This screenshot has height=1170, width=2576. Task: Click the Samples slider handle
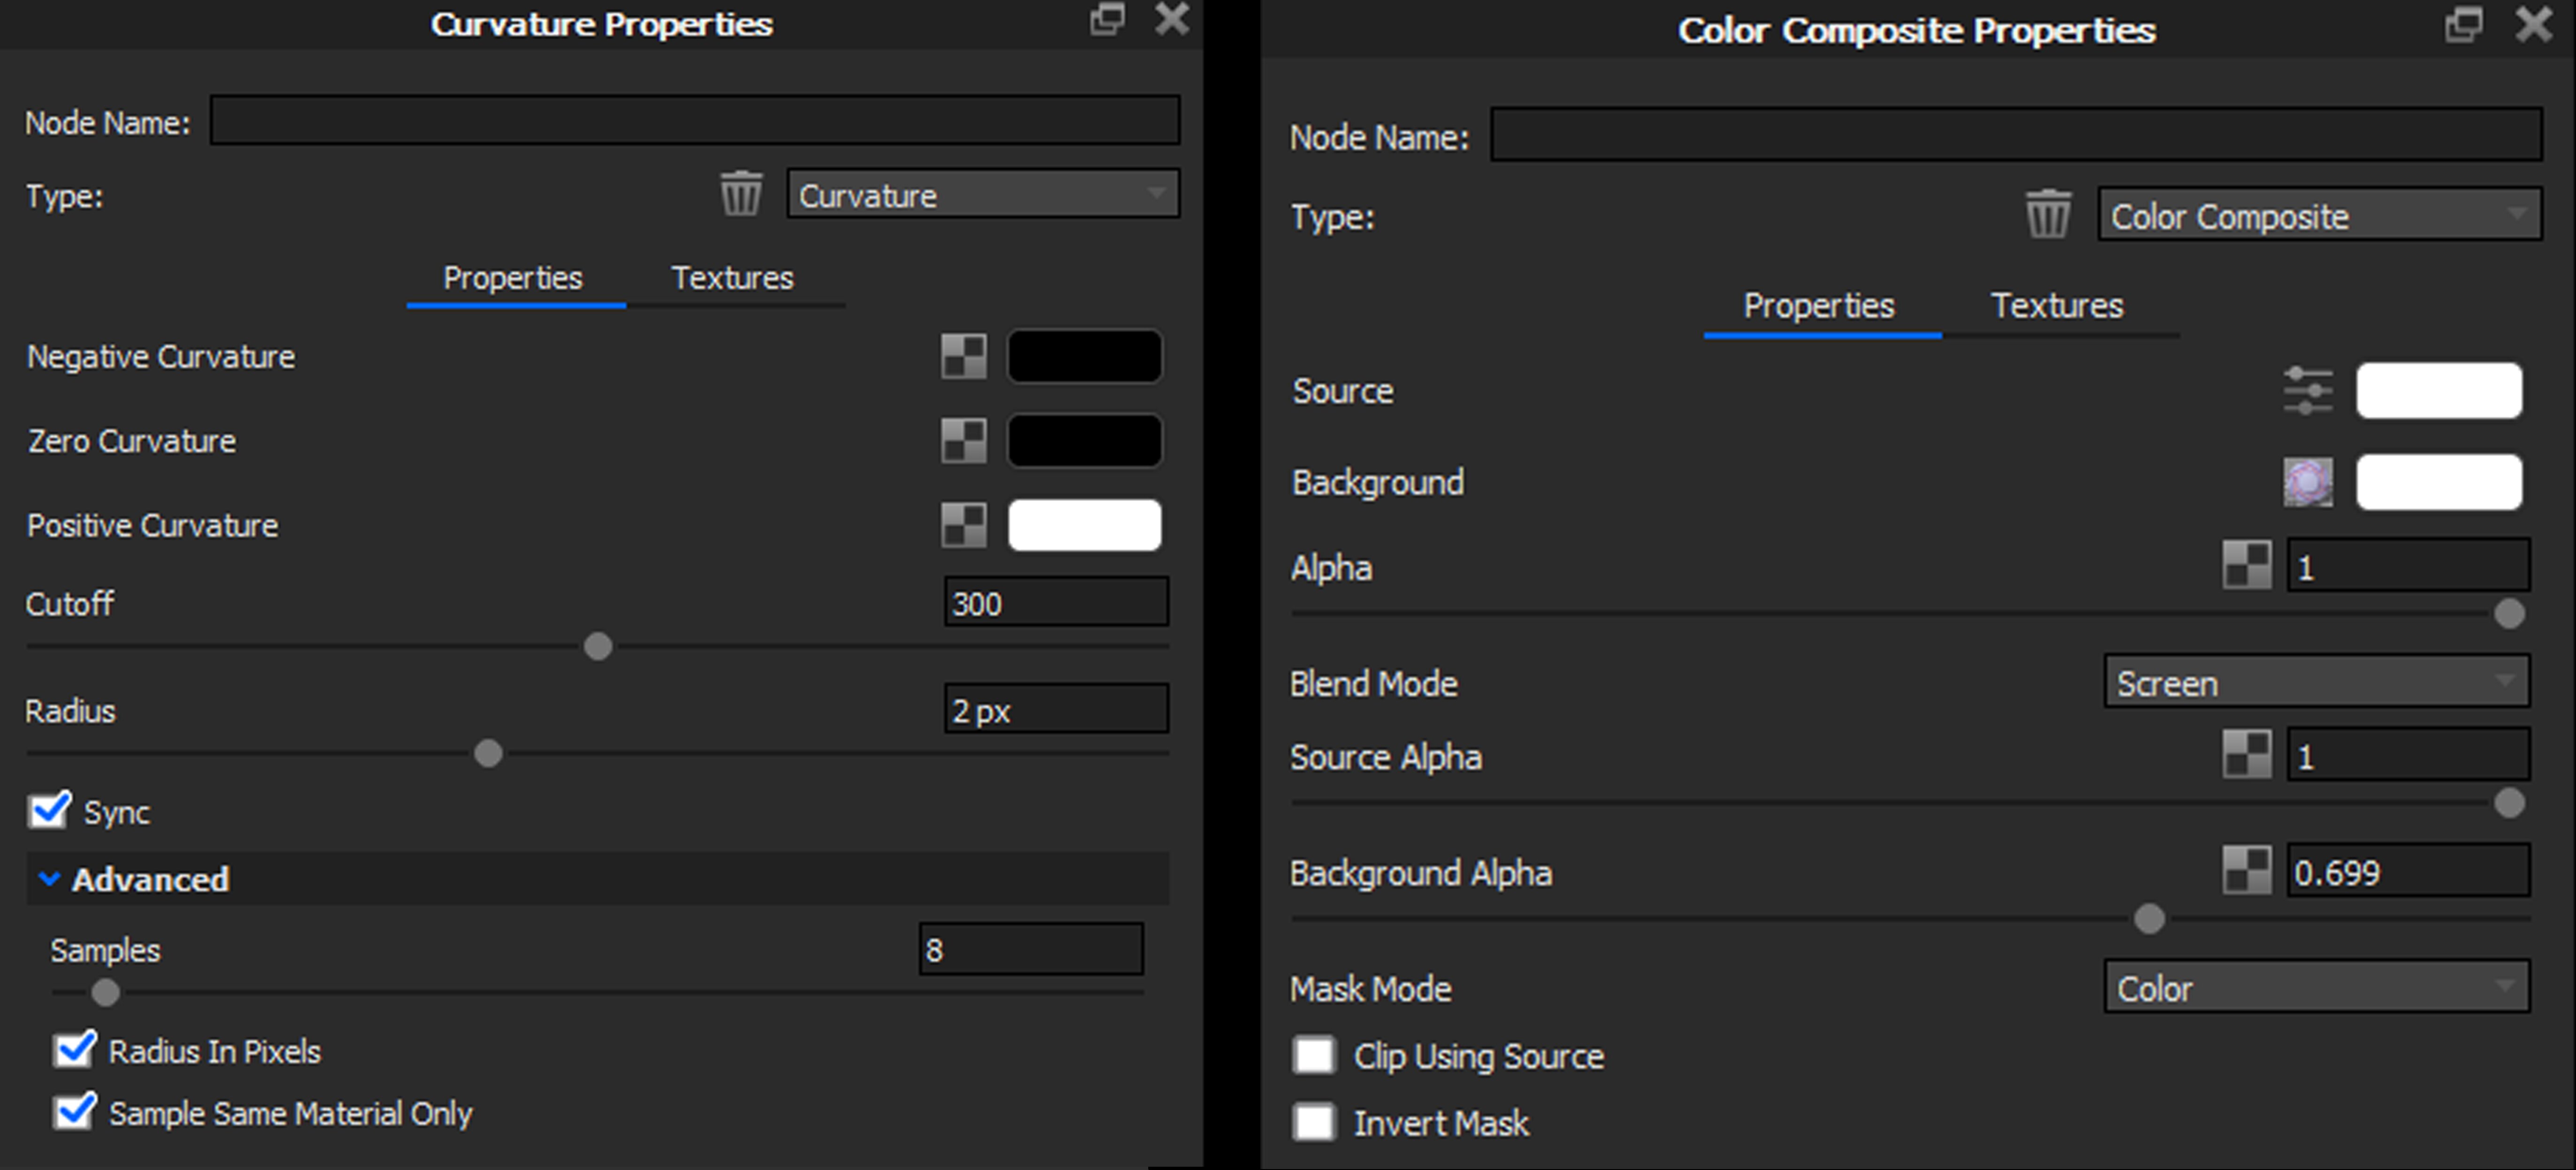pos(105,992)
